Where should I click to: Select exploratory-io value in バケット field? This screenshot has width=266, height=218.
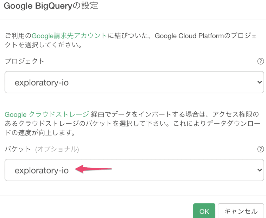pyautogui.click(x=42, y=170)
